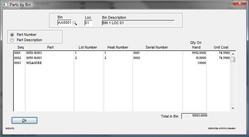Screen dimensions: 249x137
Task: Click the Serial Number column header
Action: point(157,47)
